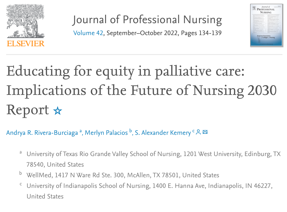Open the Volume 42 link

(x=88, y=33)
